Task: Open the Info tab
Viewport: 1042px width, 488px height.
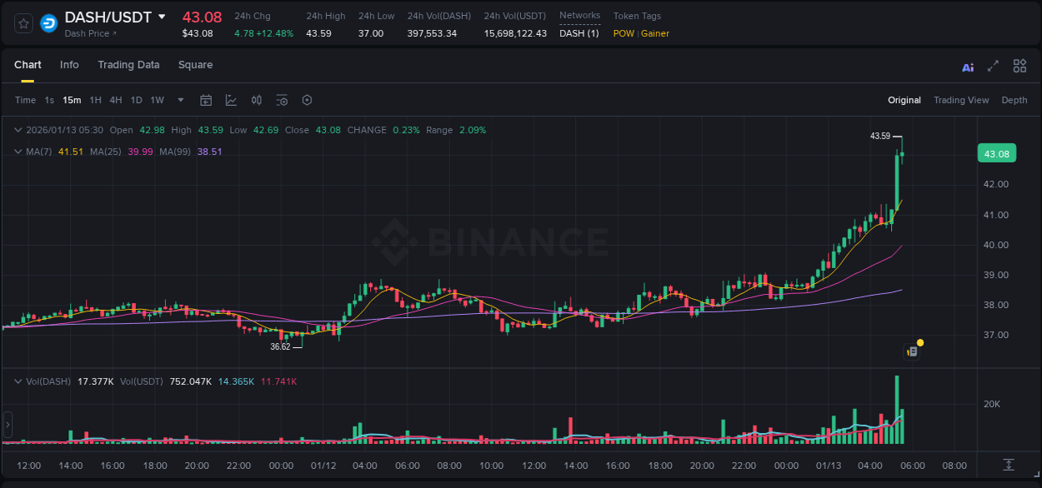Action: tap(69, 65)
